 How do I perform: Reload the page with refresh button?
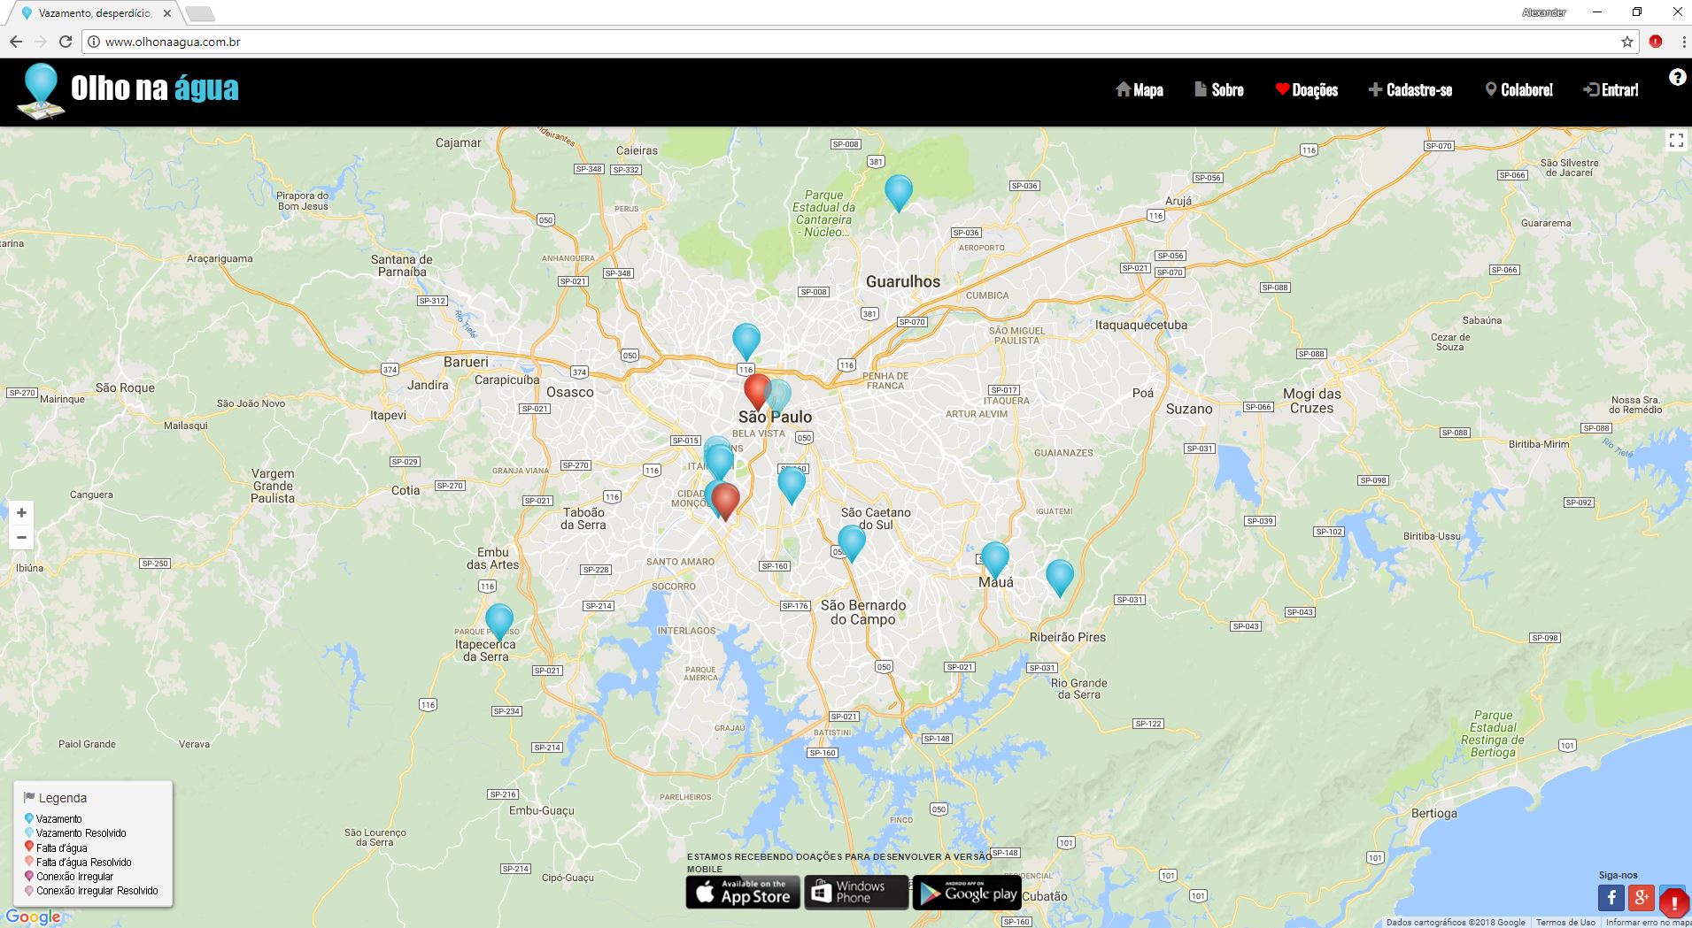65,42
